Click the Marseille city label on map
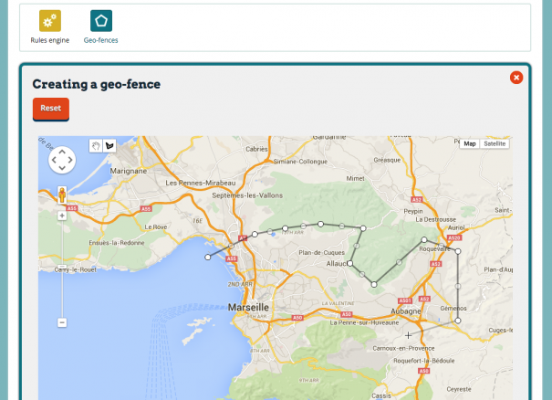Screen dimensions: 552x400 (x=248, y=308)
